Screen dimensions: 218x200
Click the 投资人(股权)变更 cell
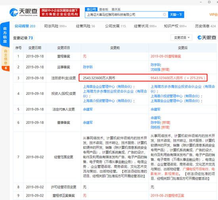[63, 93]
